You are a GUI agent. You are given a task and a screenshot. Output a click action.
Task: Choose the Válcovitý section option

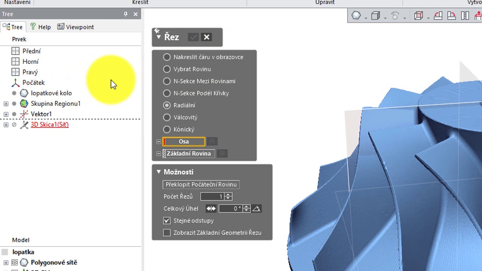pos(167,117)
